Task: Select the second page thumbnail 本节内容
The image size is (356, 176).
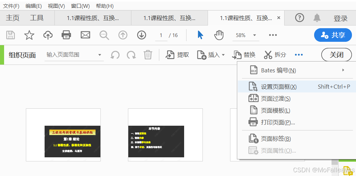Action: coord(165,135)
